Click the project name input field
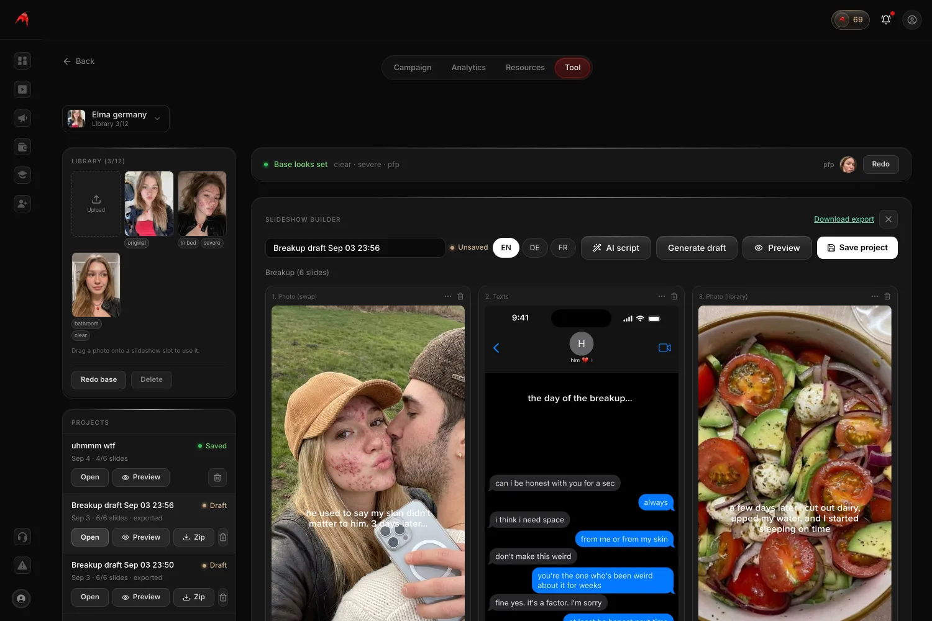This screenshot has width=932, height=621. pos(355,248)
